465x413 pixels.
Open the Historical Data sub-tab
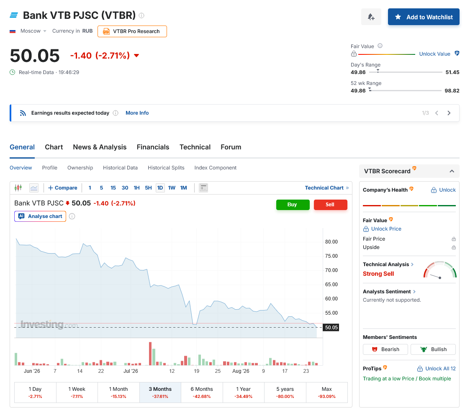pyautogui.click(x=120, y=168)
